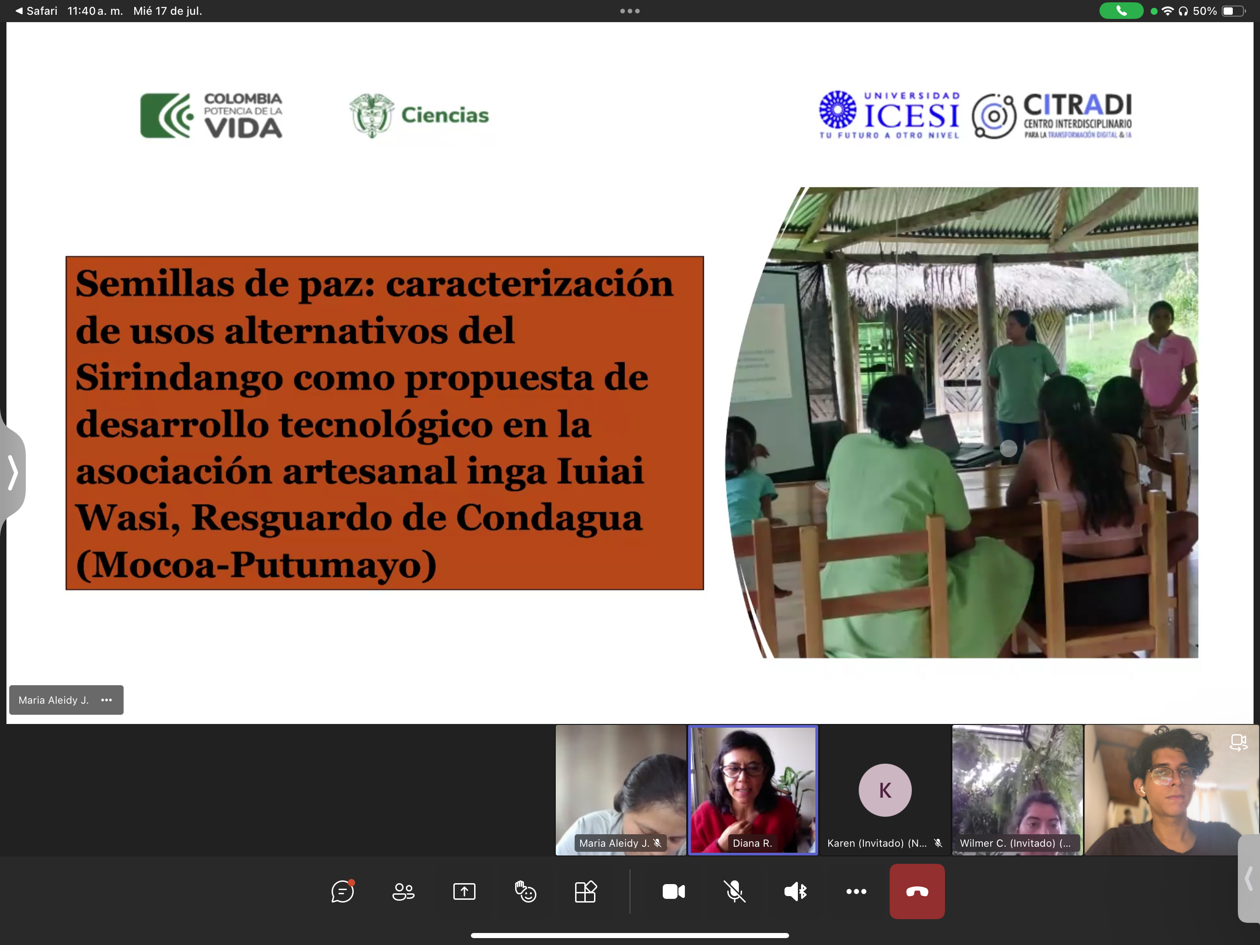This screenshot has width=1260, height=945.
Task: Open options next to Maria Aleidy J. label
Action: point(107,700)
